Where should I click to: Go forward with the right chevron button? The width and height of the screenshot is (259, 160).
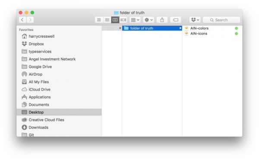tap(30, 20)
